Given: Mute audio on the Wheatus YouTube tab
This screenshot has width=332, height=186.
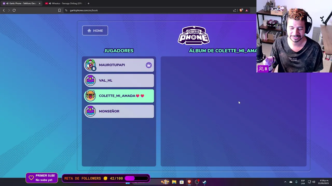Looking at the screenshot, I should (50, 3).
